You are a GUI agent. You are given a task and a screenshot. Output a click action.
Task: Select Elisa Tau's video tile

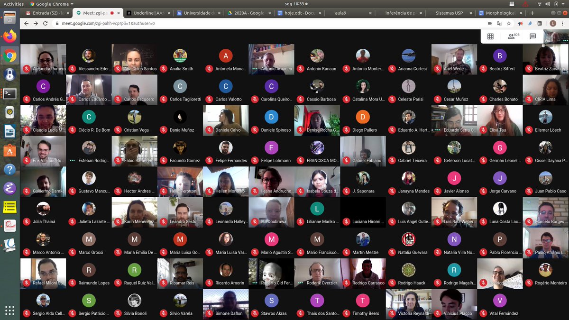point(500,120)
